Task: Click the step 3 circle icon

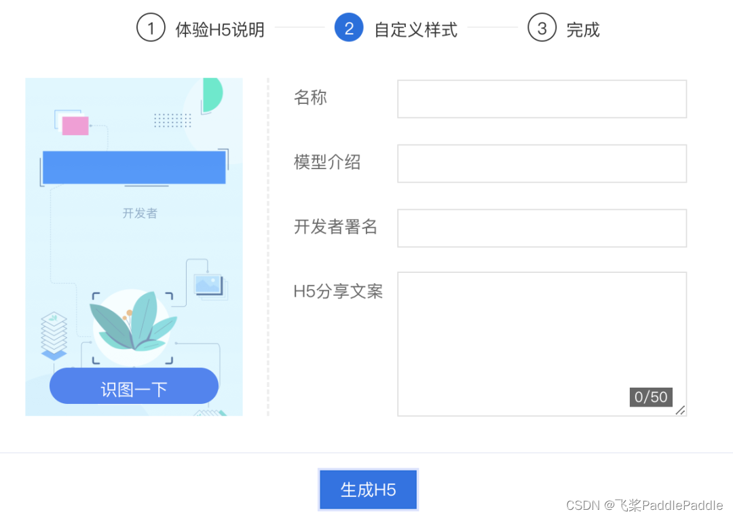Action: pyautogui.click(x=542, y=28)
